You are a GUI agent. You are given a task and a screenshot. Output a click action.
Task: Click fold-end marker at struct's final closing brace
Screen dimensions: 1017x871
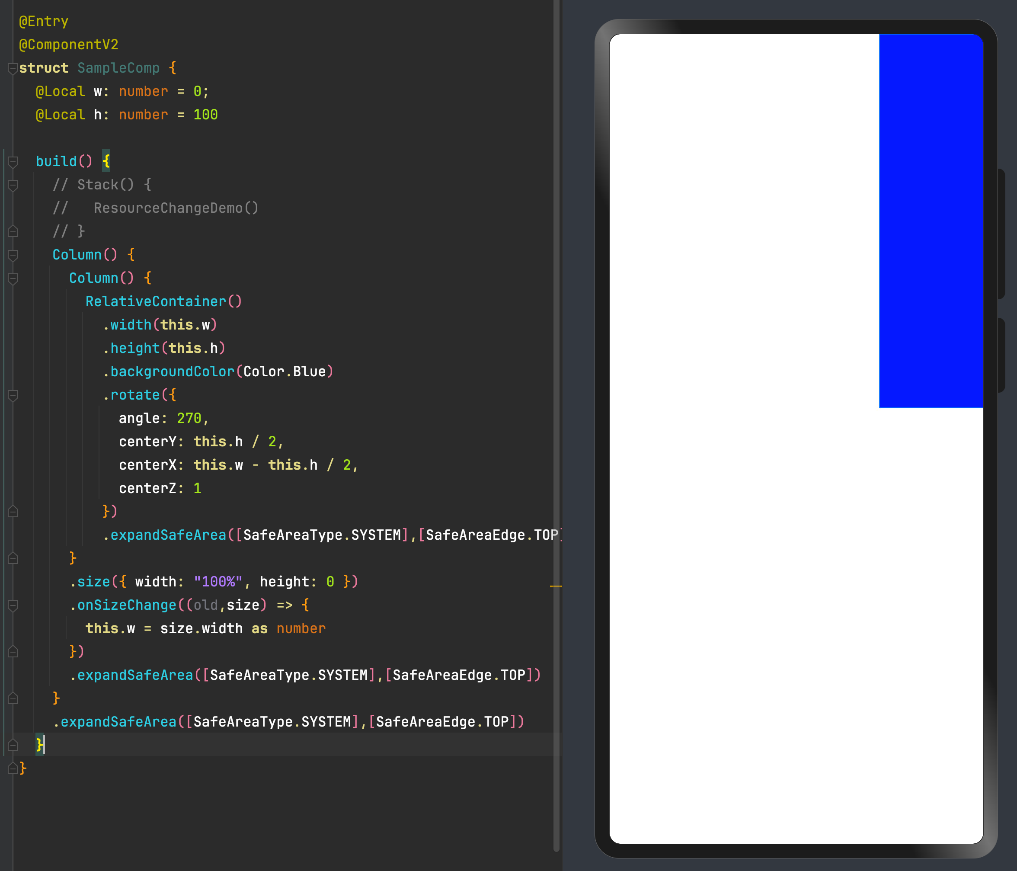pos(13,768)
